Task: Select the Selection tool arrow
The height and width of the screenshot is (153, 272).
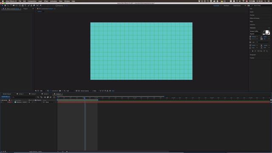Action: [x=3, y=6]
